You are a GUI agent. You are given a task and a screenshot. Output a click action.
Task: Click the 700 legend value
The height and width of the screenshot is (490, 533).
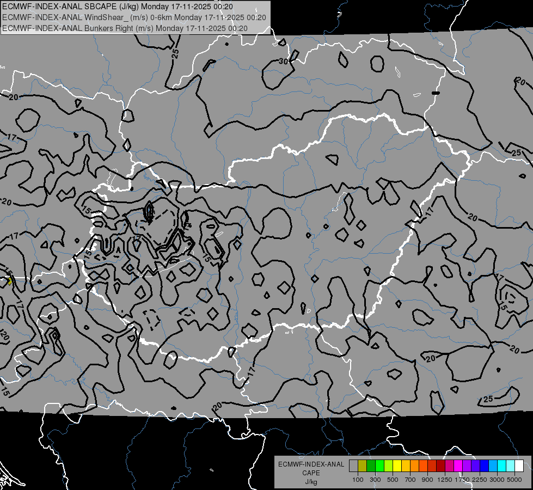(x=411, y=480)
